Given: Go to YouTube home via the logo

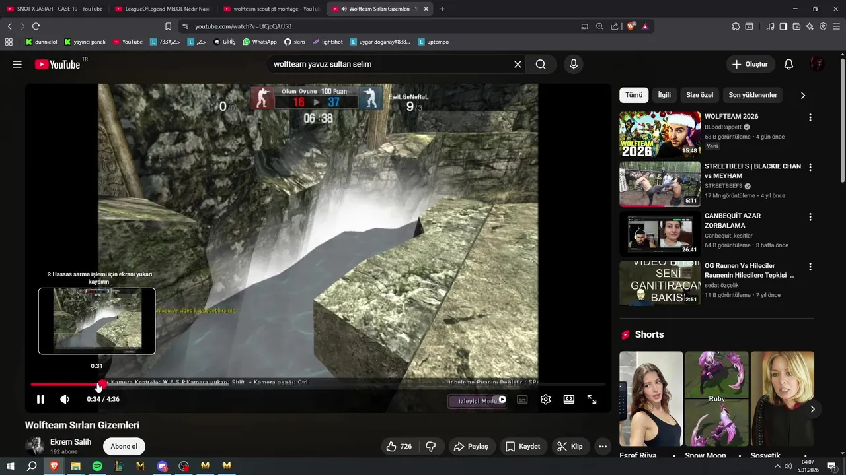Looking at the screenshot, I should tap(58, 64).
